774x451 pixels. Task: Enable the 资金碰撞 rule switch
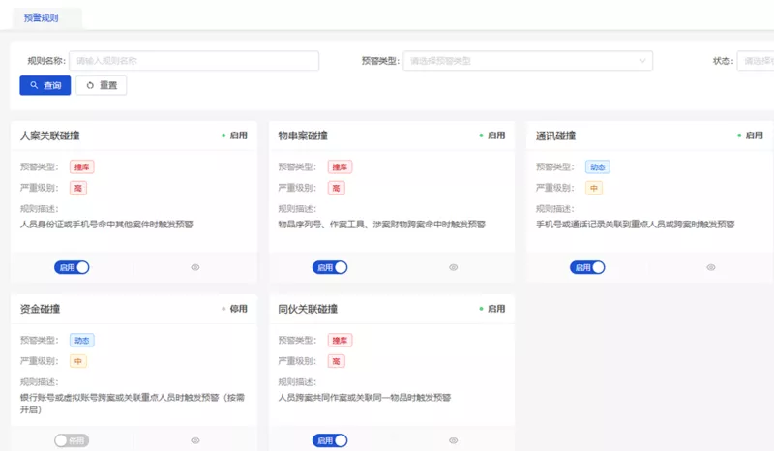tap(72, 440)
